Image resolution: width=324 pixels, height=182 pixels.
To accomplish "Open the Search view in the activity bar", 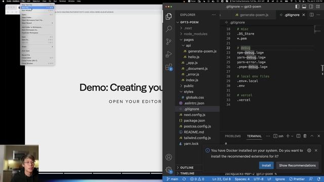I will point(169,29).
